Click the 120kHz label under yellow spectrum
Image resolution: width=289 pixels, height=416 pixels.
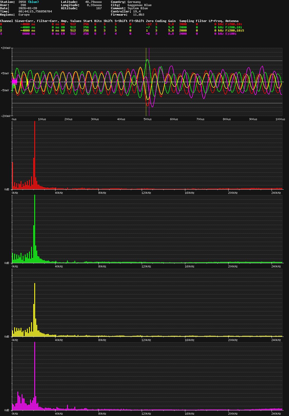point(146,340)
